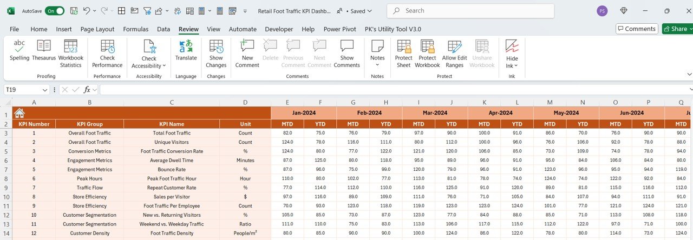The image size is (693, 240).
Task: Click the Apr-2024 month header cell
Action: pyautogui.click(x=501, y=113)
